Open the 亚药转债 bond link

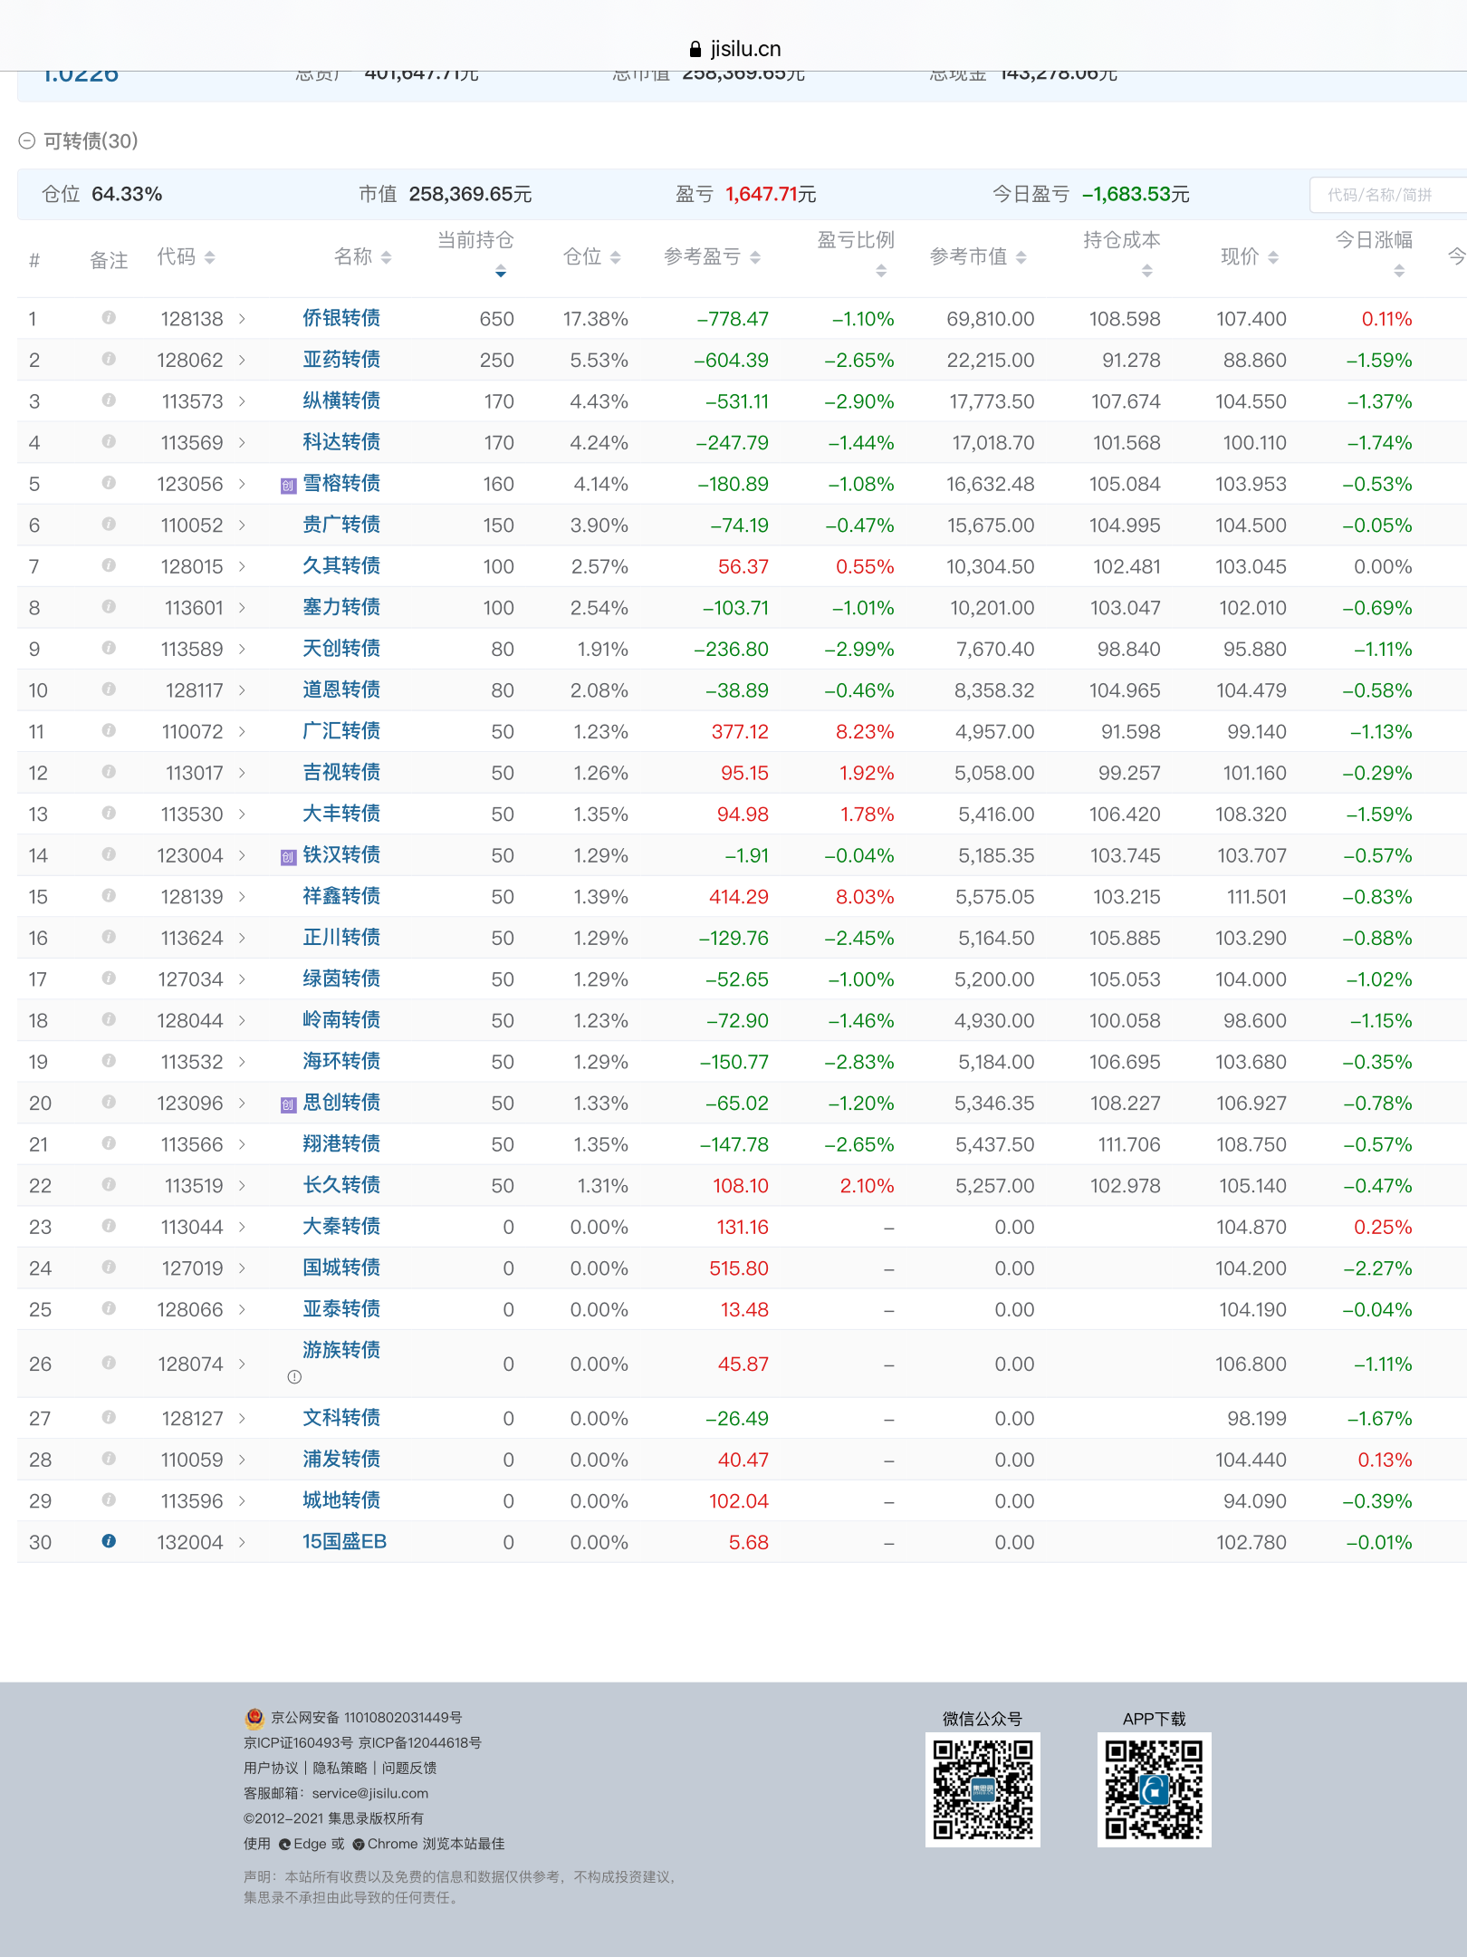(341, 360)
